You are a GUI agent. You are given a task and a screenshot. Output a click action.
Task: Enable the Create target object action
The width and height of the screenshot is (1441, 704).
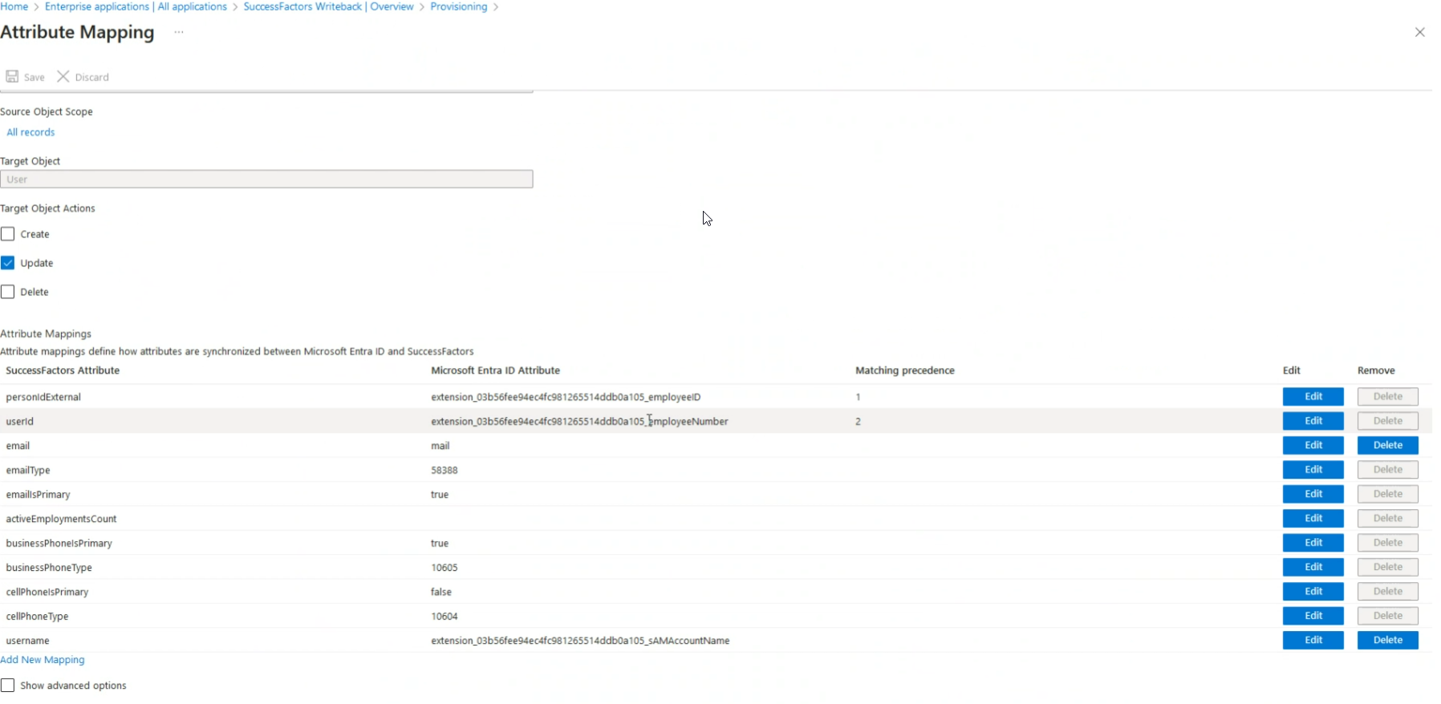click(x=8, y=234)
